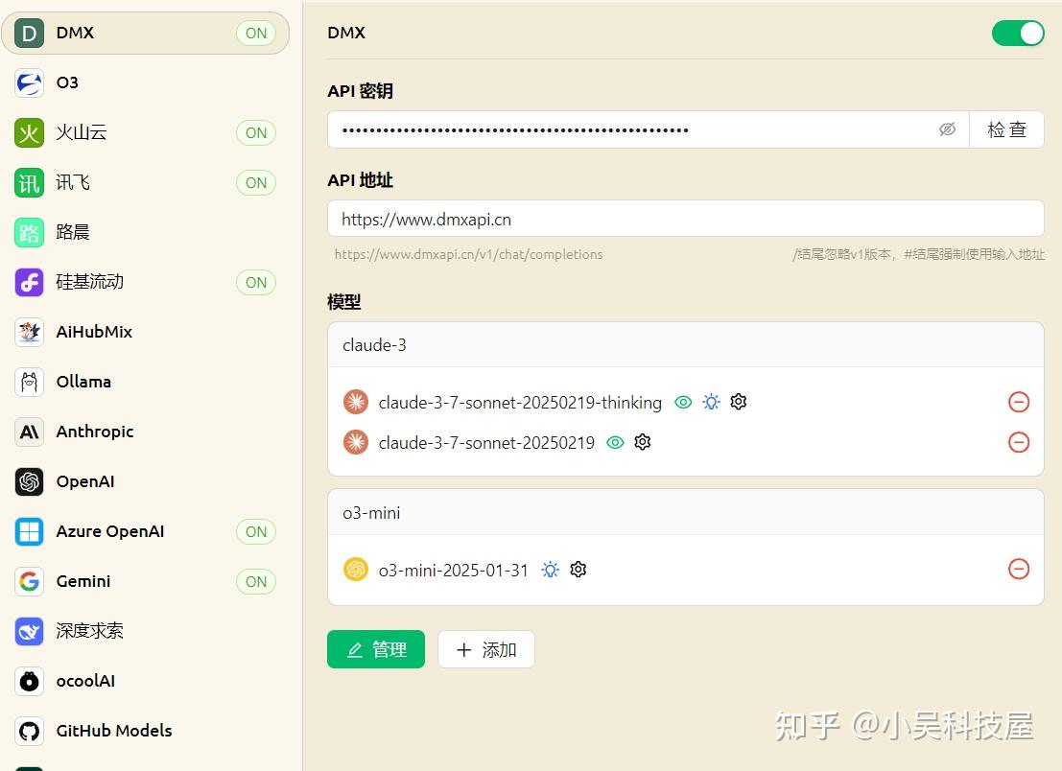
Task: Remove claude-3-7-sonnet-20250219 with the minus icon
Action: pos(1019,442)
